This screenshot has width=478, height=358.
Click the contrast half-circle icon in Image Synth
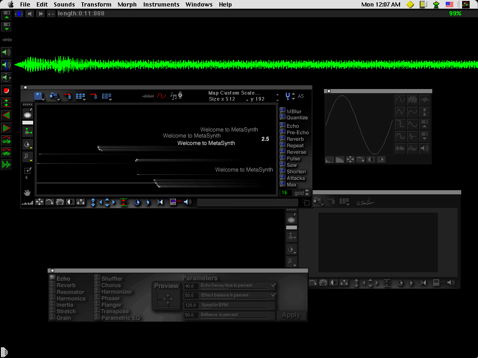pos(70,202)
